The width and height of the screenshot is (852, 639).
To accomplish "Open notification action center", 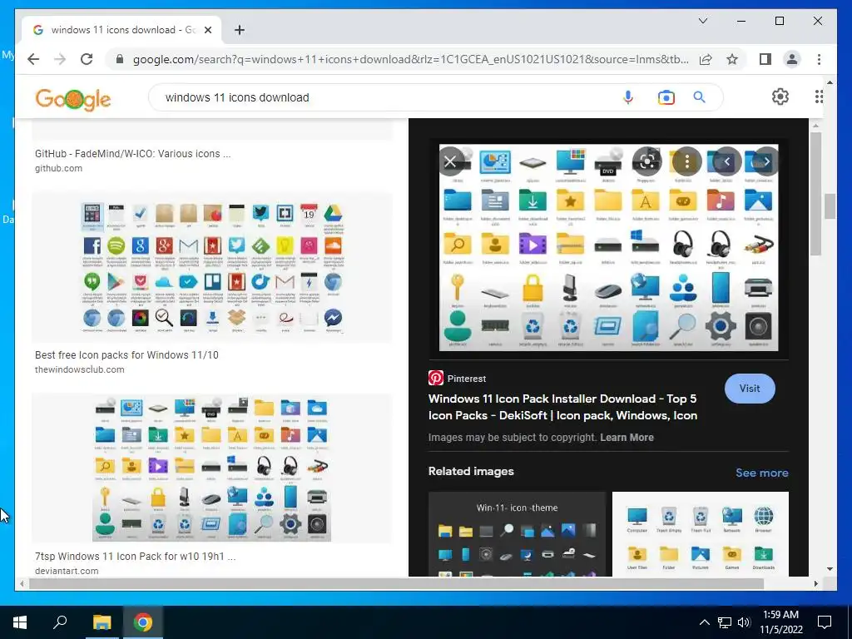I will [x=825, y=622].
